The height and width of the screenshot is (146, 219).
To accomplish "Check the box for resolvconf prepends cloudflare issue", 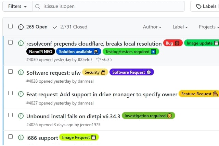I will point(11,42).
